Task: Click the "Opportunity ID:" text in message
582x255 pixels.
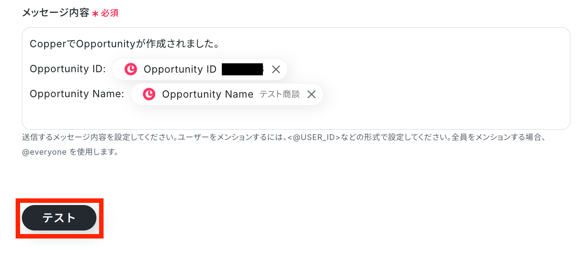Action: click(x=68, y=69)
